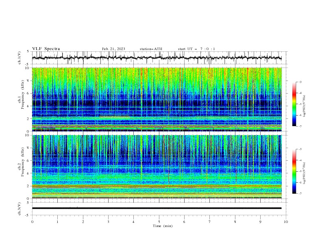Click the ch.1 color bar 'log(PSD)(V²/Hz)' label

[305, 106]
